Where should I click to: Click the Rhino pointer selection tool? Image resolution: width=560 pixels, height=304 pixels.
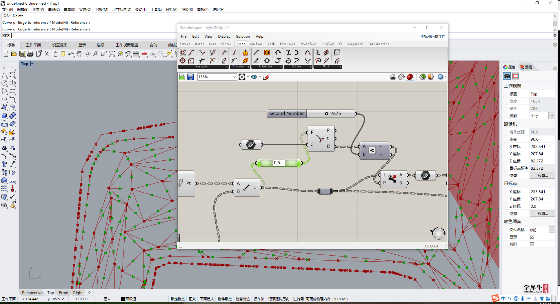click(4, 67)
